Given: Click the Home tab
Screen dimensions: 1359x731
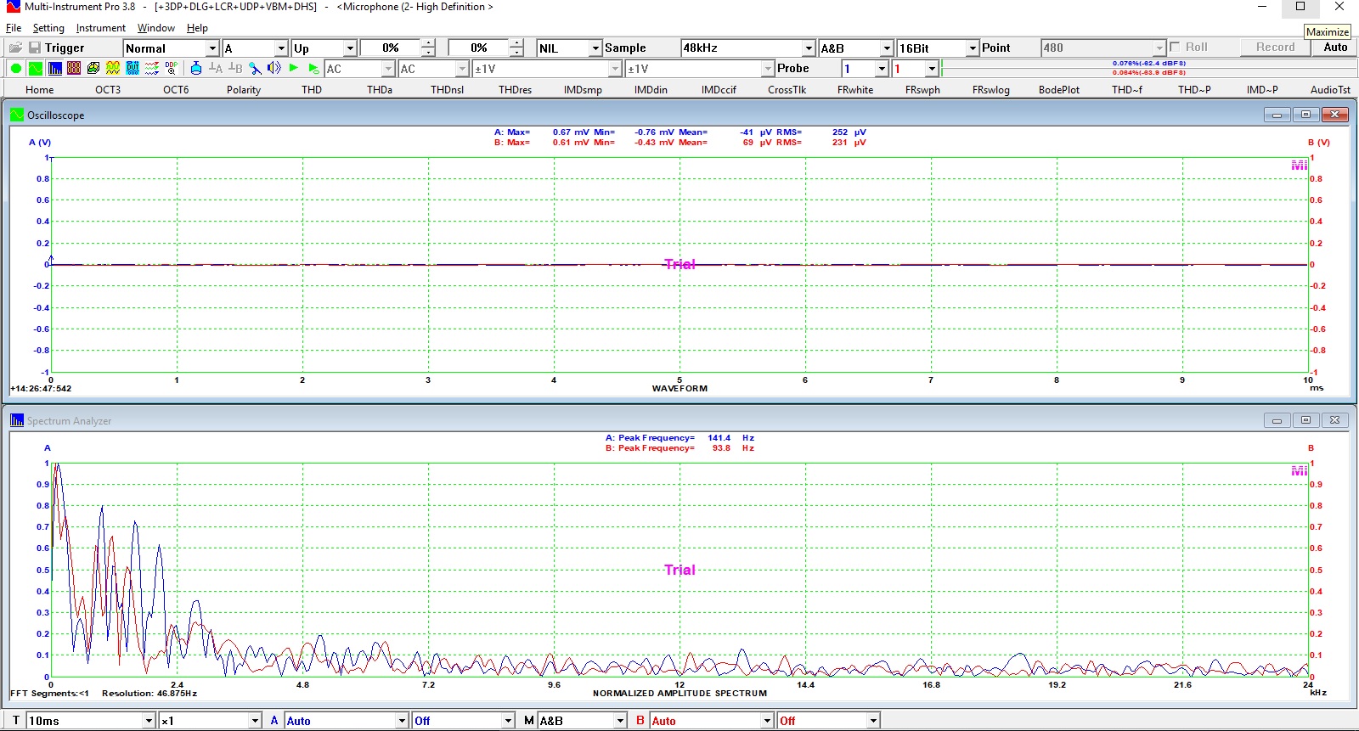Looking at the screenshot, I should (x=40, y=90).
